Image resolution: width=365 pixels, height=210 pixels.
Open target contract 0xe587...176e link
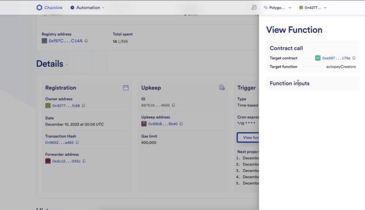pyautogui.click(x=336, y=58)
